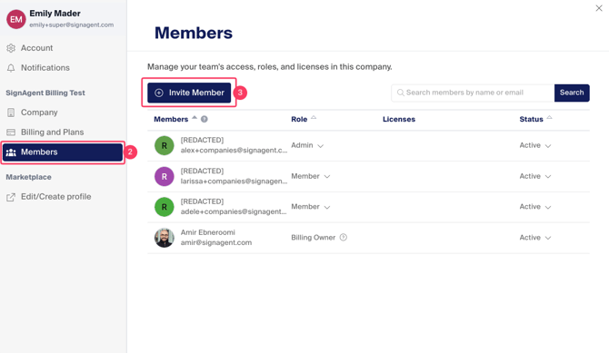
Task: Select Members in sidebar
Action: (x=63, y=152)
